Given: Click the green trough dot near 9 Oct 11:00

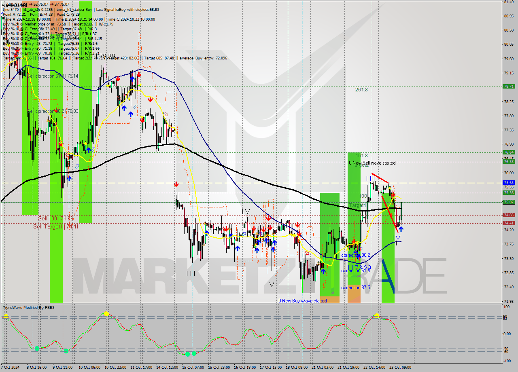Looking at the screenshot, I should (66, 351).
